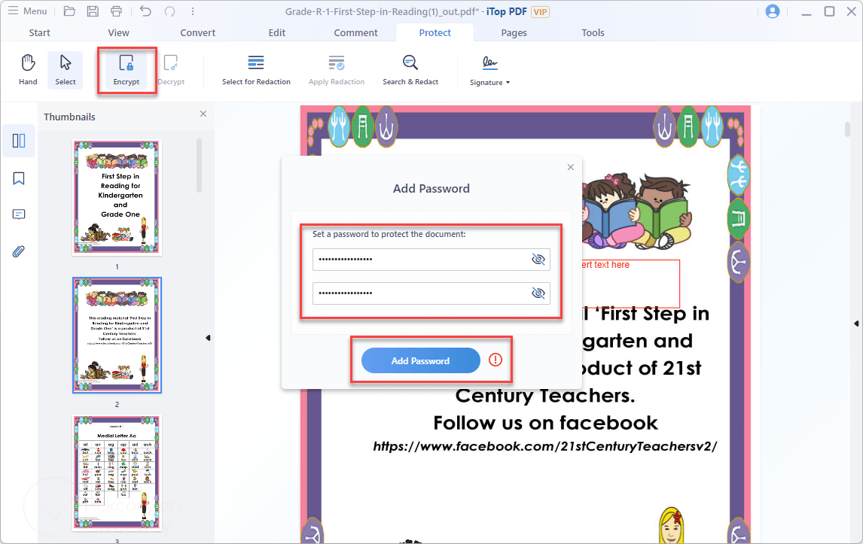
Task: Click Apply Redaction
Action: [x=337, y=69]
